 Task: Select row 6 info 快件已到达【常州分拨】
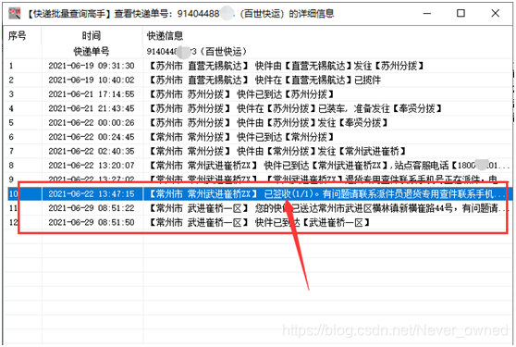click(x=242, y=137)
